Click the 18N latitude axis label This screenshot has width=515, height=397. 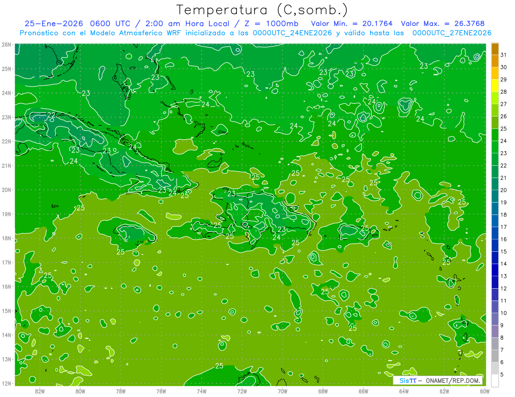pos(6,238)
